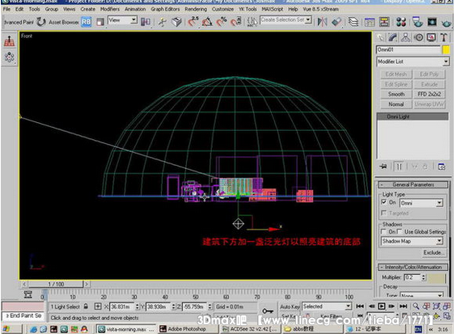The image size is (457, 334).
Task: Open the Animation menu
Action: (135, 9)
